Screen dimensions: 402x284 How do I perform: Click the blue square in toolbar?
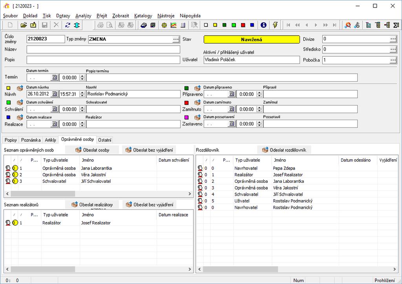pyautogui.click(x=252, y=25)
